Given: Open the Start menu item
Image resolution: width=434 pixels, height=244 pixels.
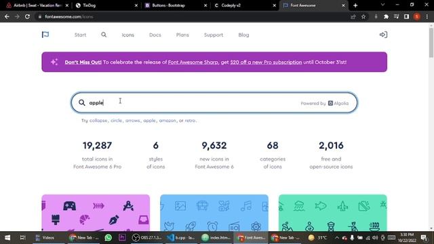Looking at the screenshot, I should point(80,35).
